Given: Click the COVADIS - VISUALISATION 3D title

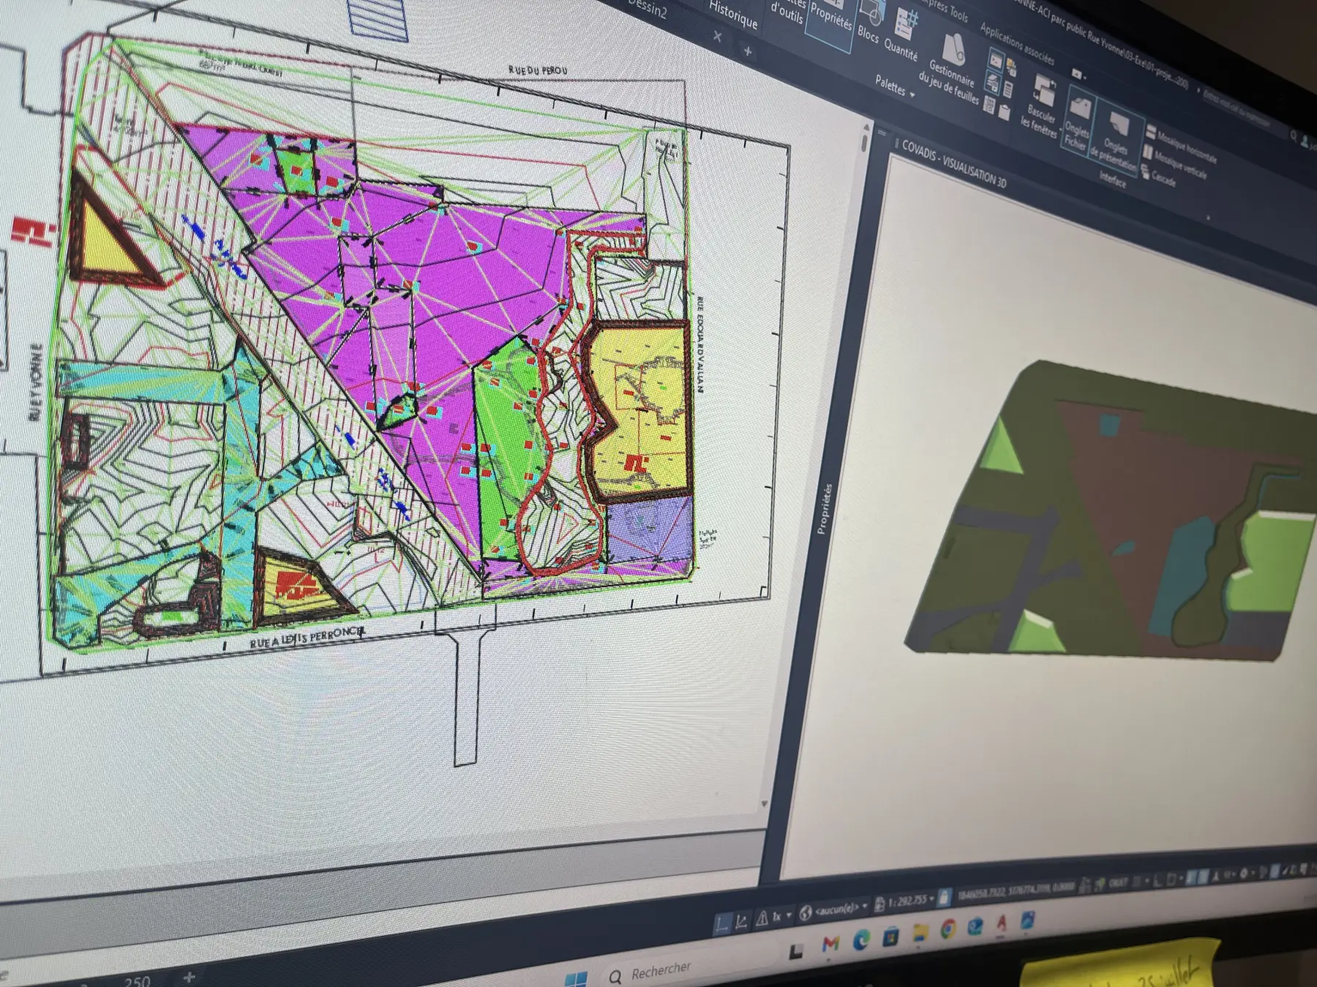Looking at the screenshot, I should (x=954, y=165).
